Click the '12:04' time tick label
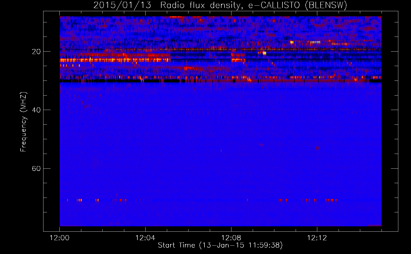The image size is (411, 254). pyautogui.click(x=145, y=238)
